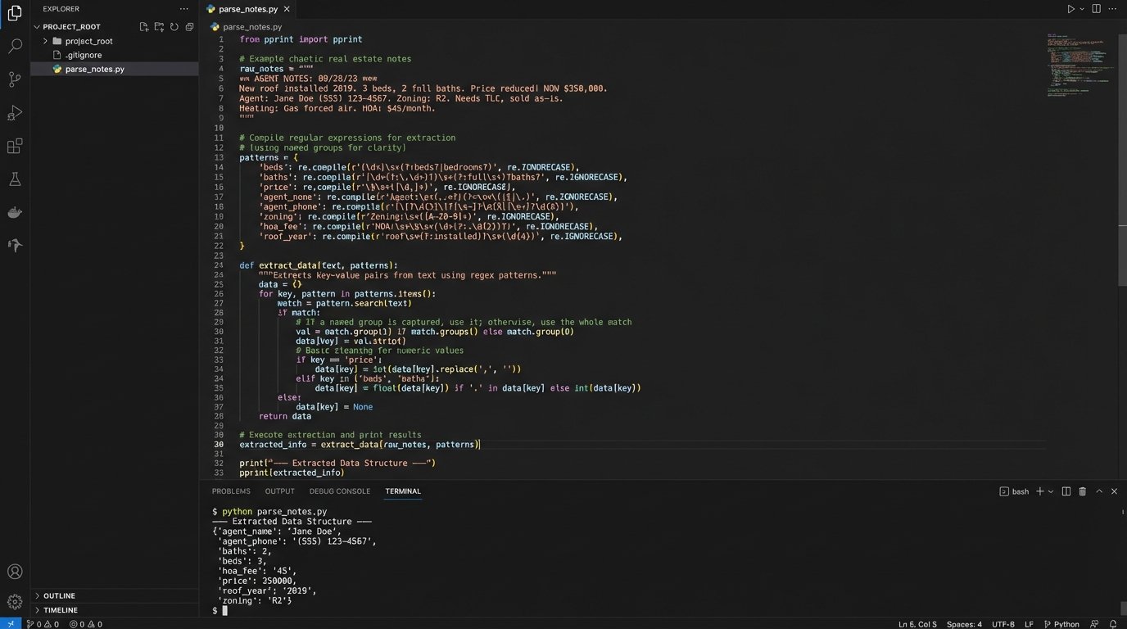
Task: Maximize the terminal panel with the chevron
Action: [1099, 491]
